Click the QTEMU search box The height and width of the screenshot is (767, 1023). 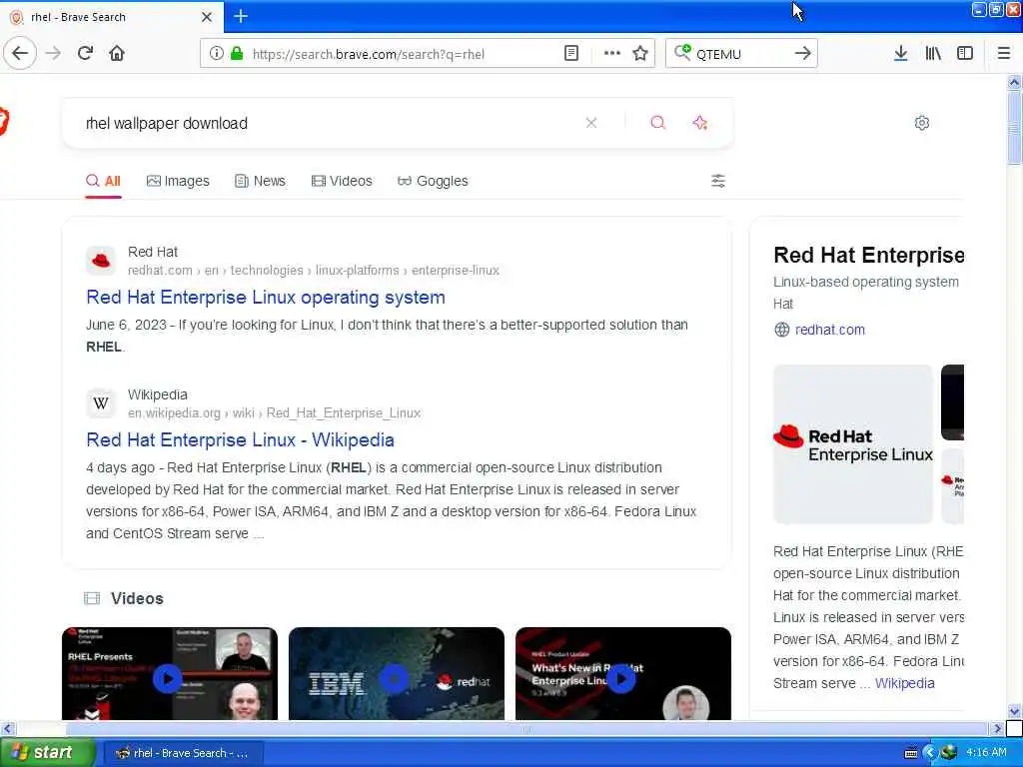[740, 54]
